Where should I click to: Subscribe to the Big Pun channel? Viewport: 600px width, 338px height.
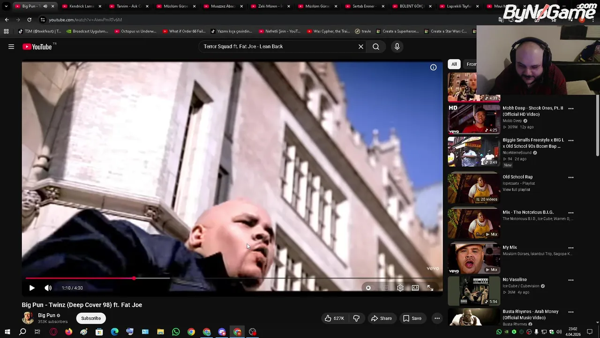click(x=91, y=318)
